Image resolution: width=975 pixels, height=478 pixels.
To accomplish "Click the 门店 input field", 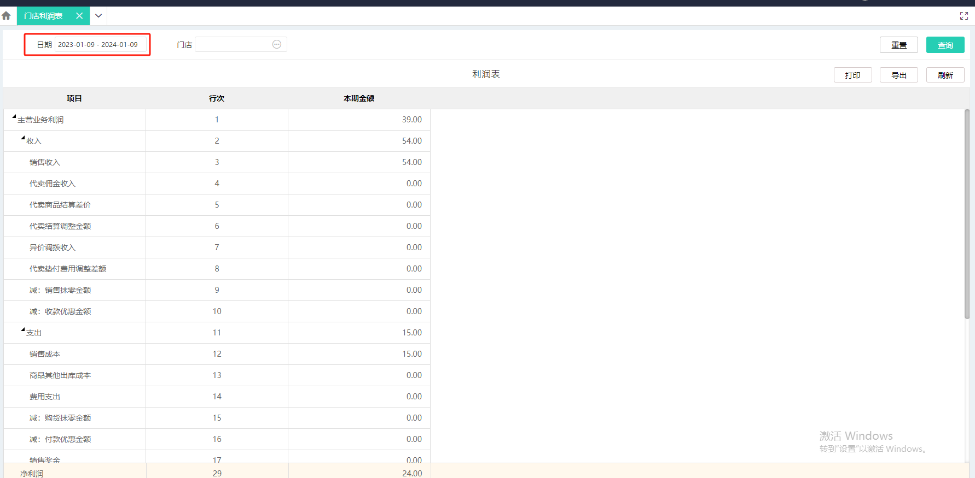I will point(241,44).
